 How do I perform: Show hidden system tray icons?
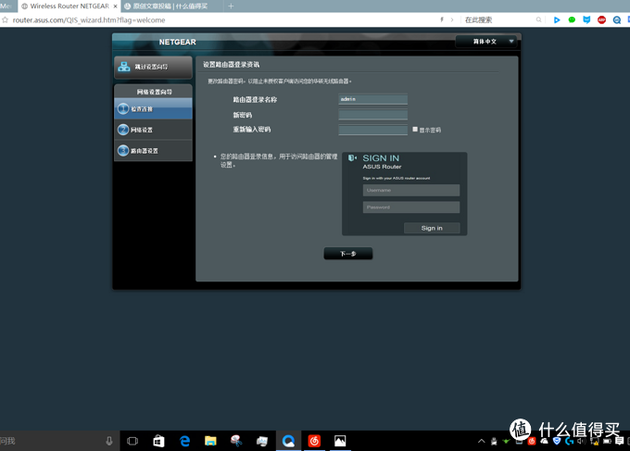pyautogui.click(x=482, y=442)
